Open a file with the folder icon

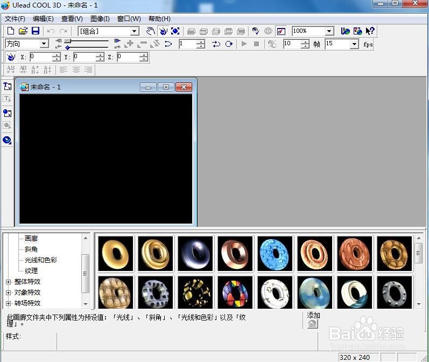tap(23, 31)
